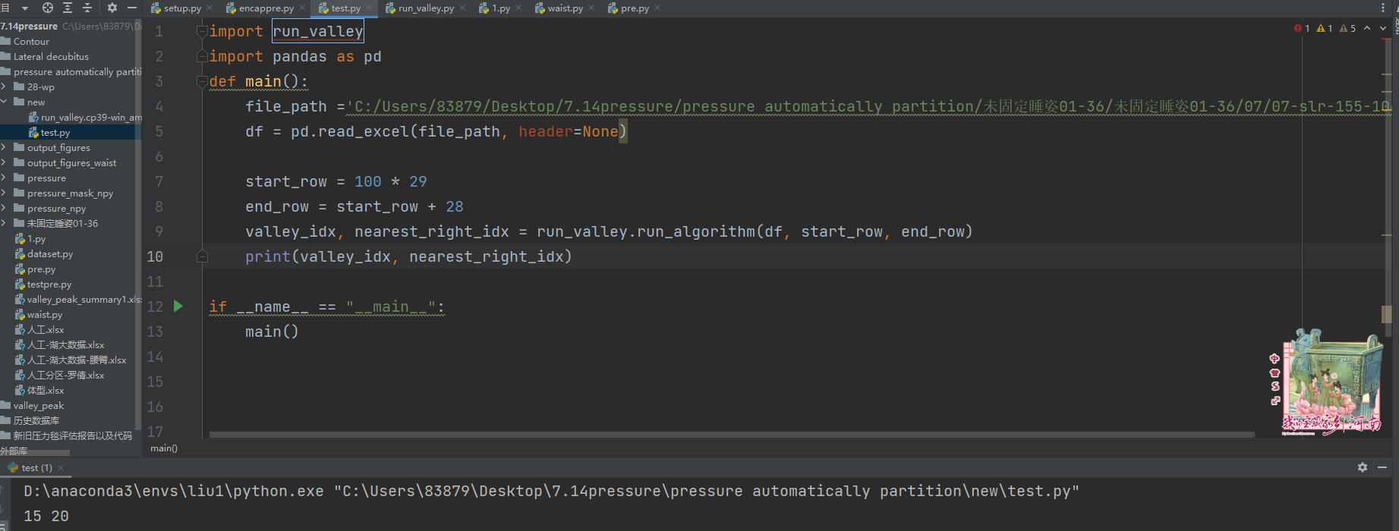Viewport: 1399px width, 531px height.
Task: Go to next highlighted error arrow
Action: point(1383,28)
